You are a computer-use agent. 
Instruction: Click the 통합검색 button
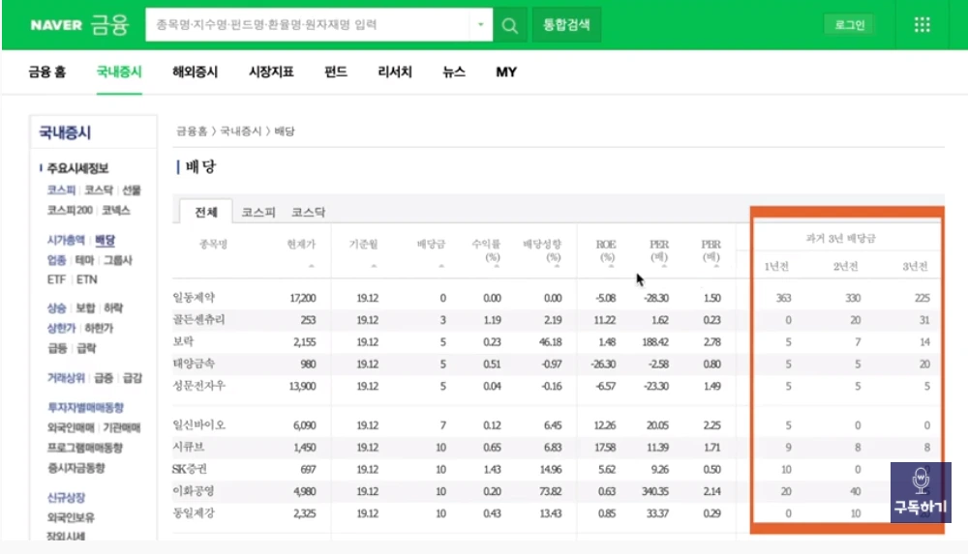pos(566,25)
